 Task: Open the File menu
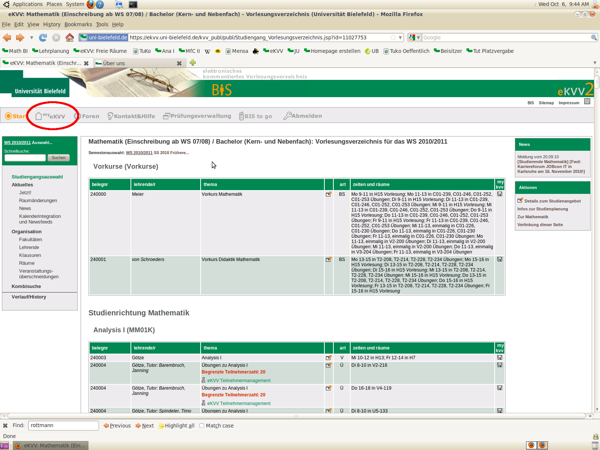click(x=6, y=24)
